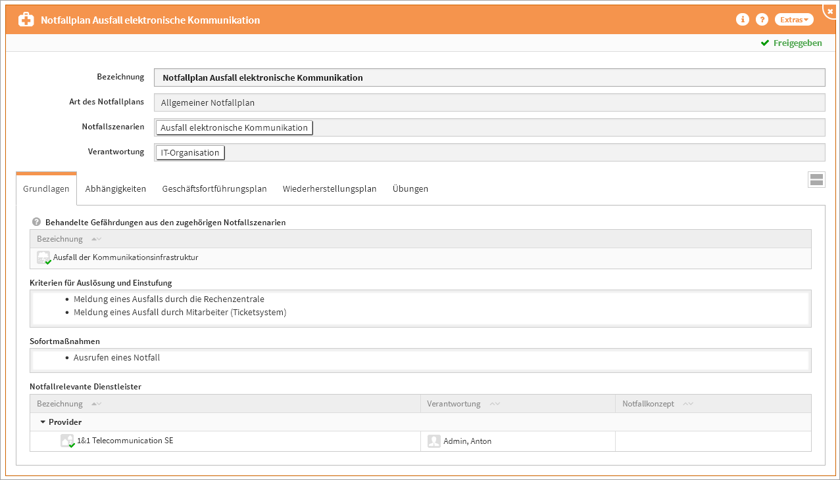Open the Geschäftsfortführungsplan tab
The height and width of the screenshot is (480, 840).
point(214,189)
